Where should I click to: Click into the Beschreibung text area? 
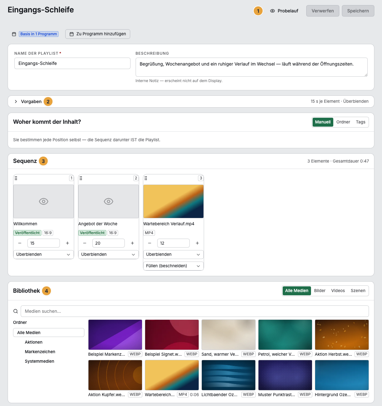pos(251,67)
